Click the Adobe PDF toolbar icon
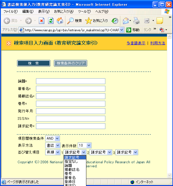 (x=162, y=30)
